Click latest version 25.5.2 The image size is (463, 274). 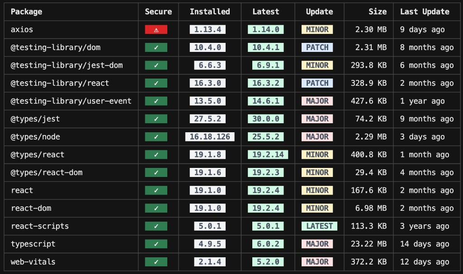tap(266, 137)
